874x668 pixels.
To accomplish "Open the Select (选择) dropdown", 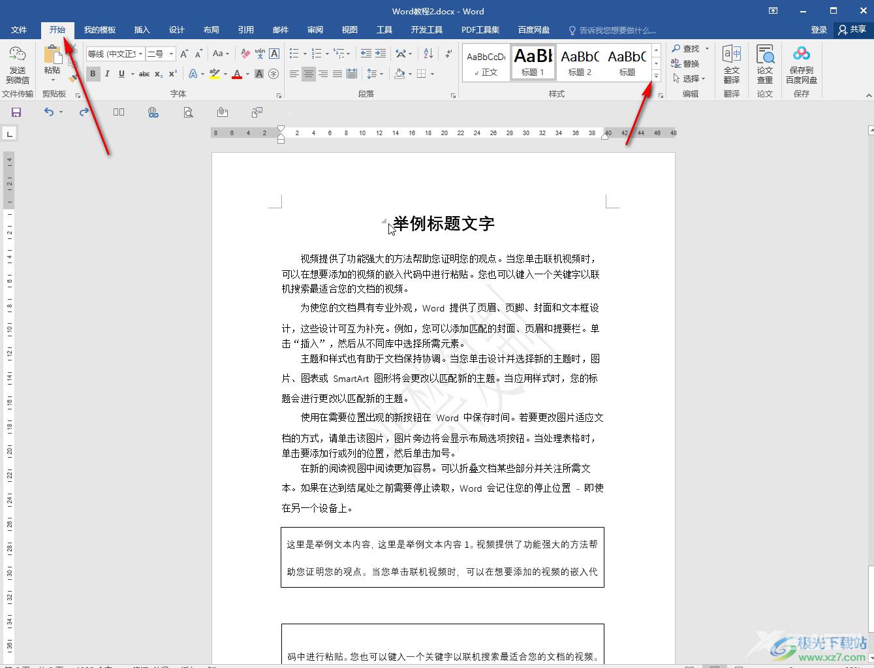I will (x=690, y=78).
